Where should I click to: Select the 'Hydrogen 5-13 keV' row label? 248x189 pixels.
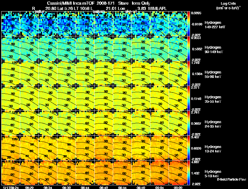pyautogui.click(x=213, y=174)
